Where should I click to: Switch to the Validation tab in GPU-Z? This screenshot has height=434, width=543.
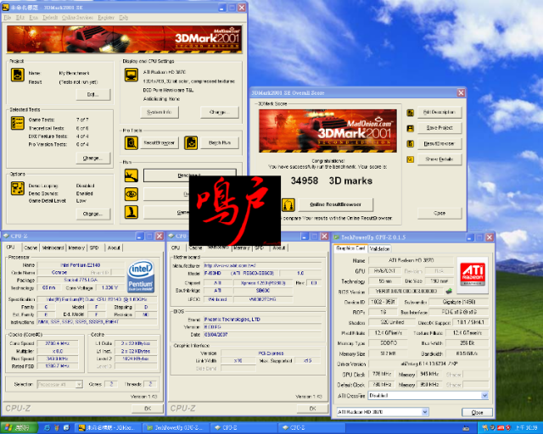tap(379, 248)
